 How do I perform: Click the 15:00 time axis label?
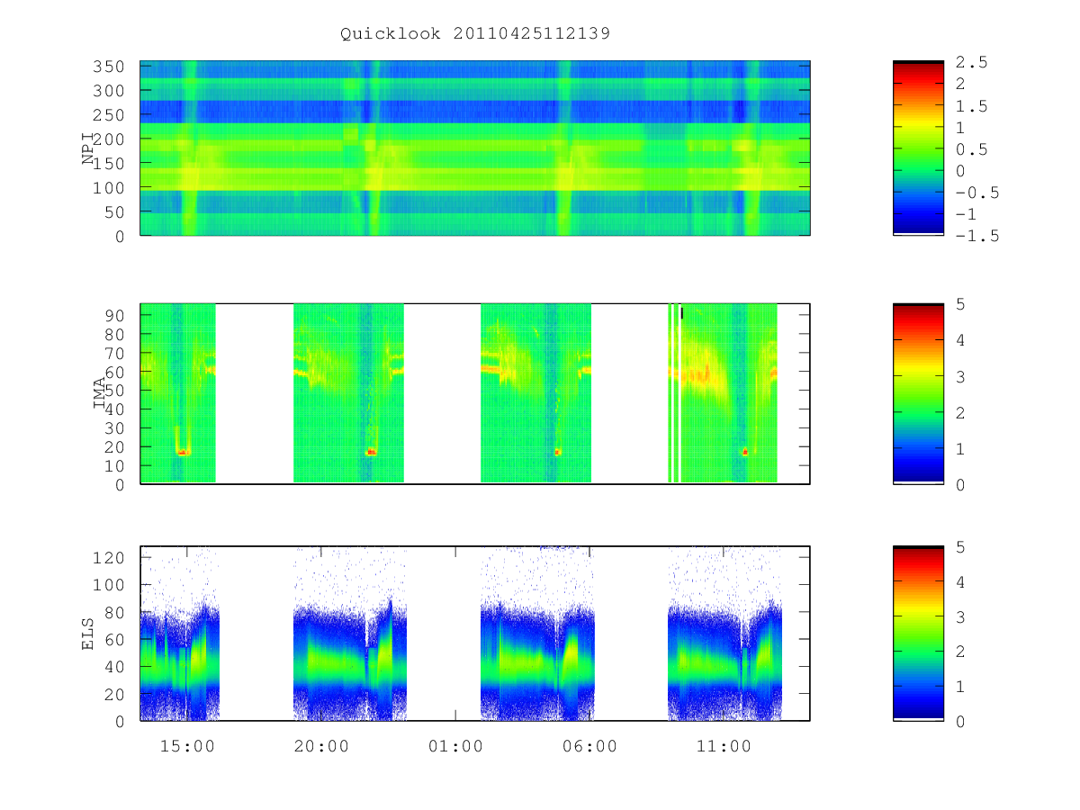[x=186, y=747]
